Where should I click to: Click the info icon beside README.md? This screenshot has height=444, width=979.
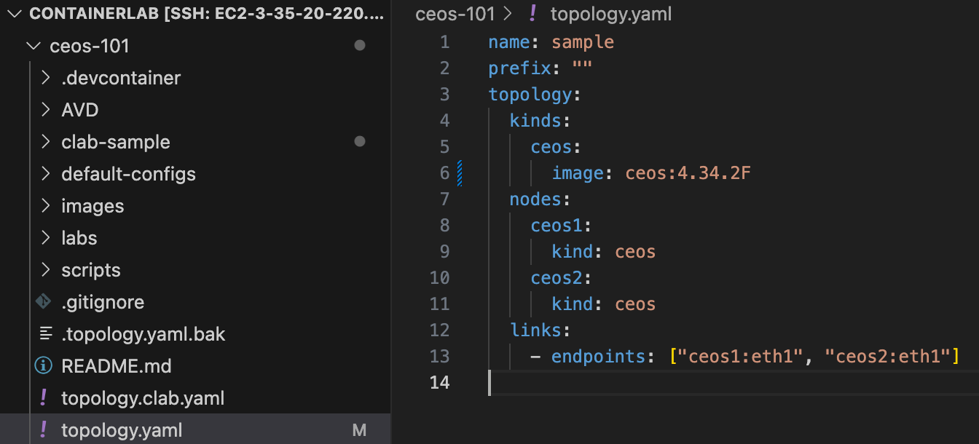(x=44, y=365)
